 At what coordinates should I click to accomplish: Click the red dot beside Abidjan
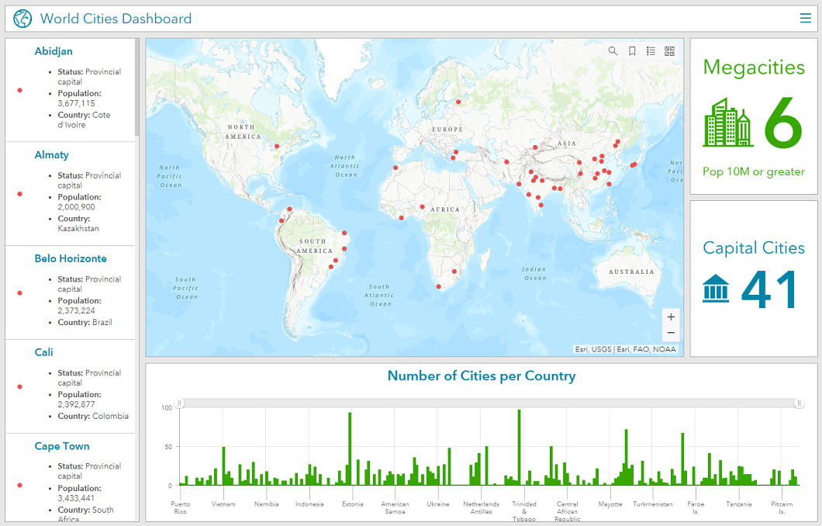[20, 90]
